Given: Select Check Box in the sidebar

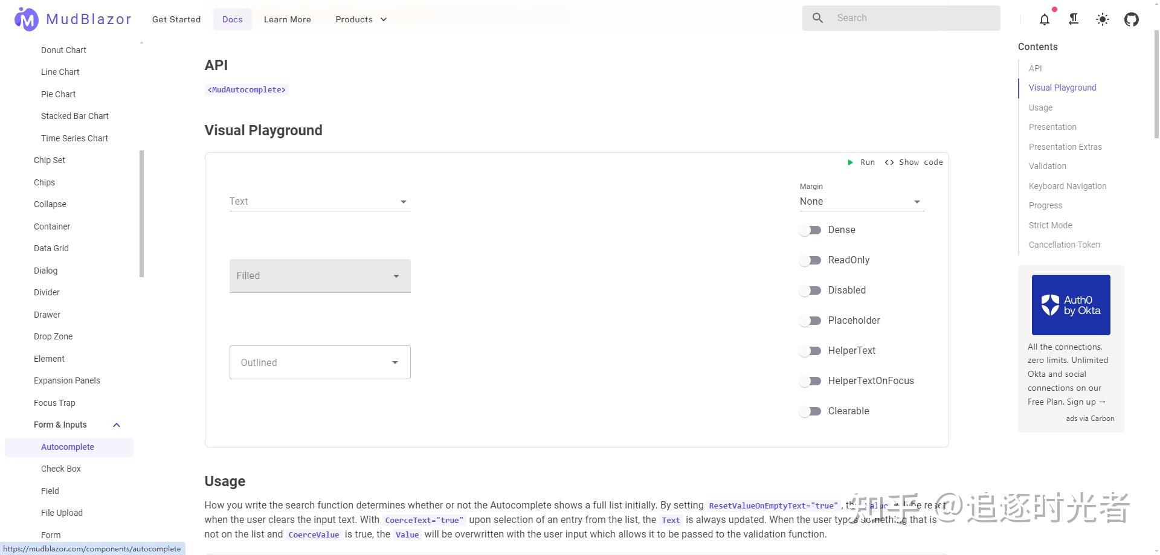Looking at the screenshot, I should (61, 468).
